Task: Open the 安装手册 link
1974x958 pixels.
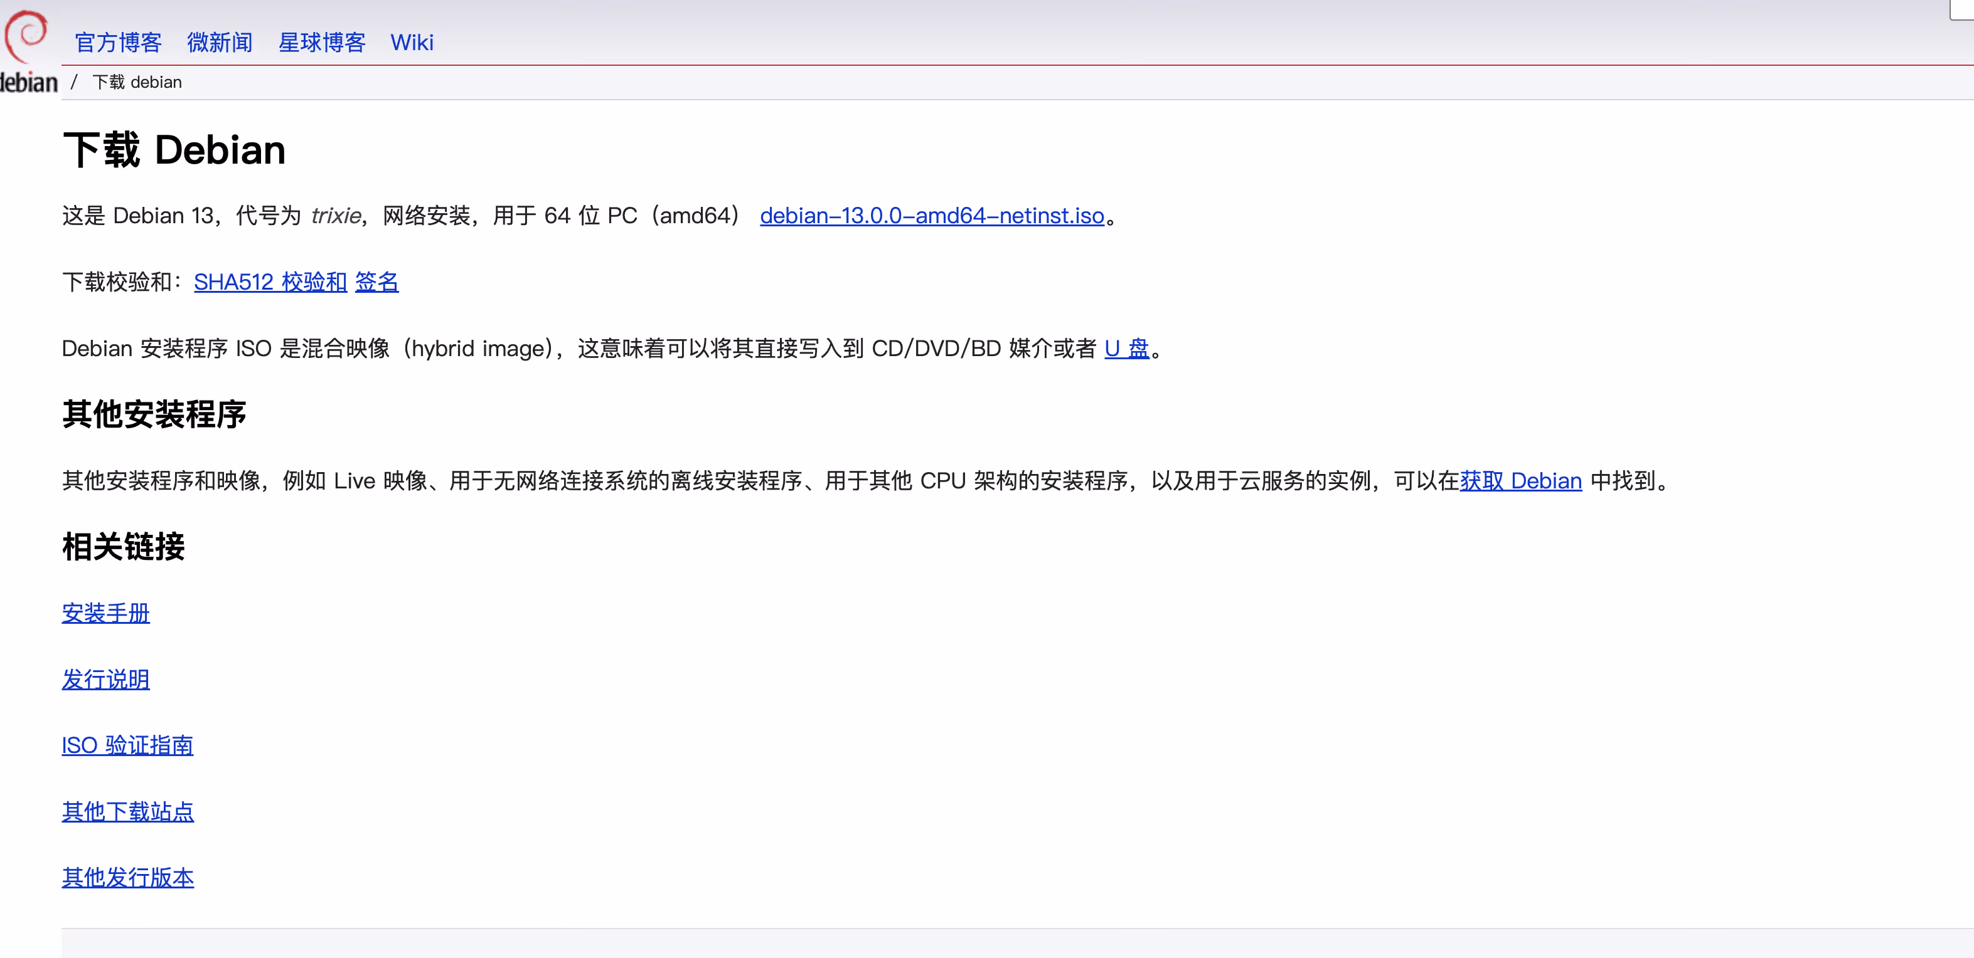Action: tap(106, 613)
